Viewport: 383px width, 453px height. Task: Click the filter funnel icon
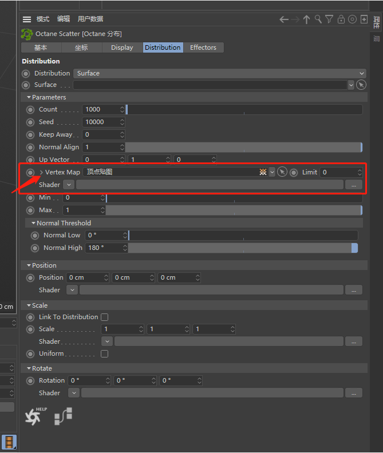329,19
